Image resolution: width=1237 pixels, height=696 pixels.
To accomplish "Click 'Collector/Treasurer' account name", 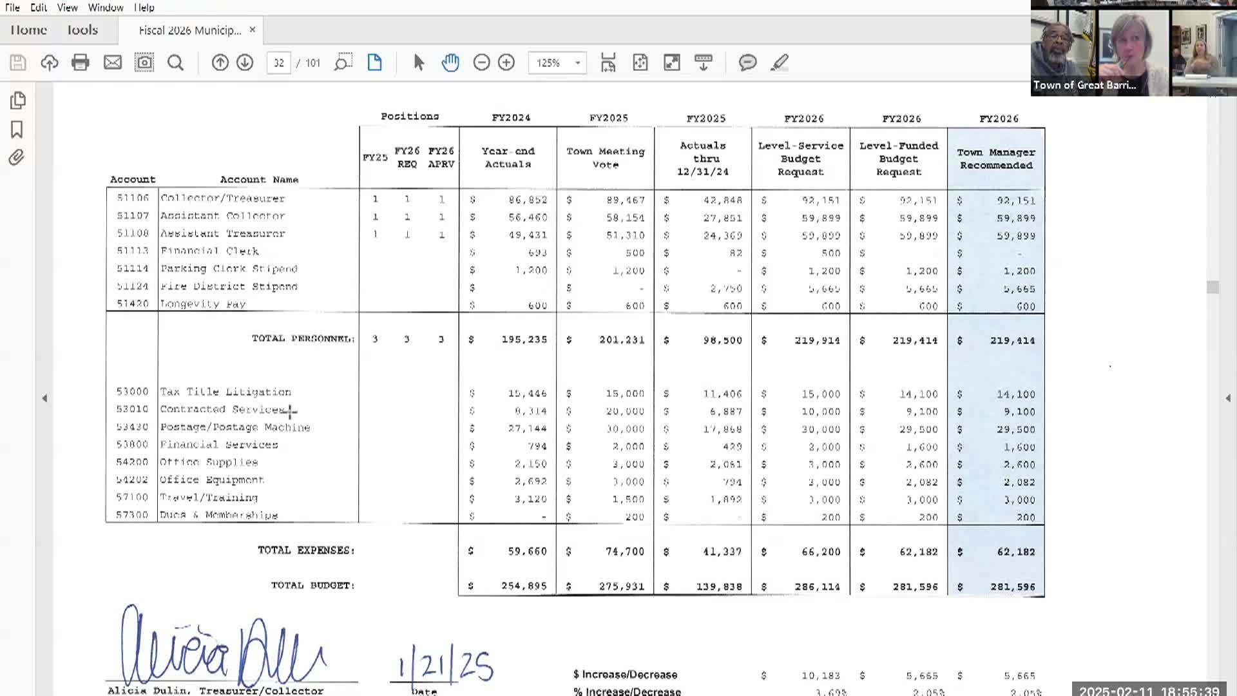I will pos(222,198).
